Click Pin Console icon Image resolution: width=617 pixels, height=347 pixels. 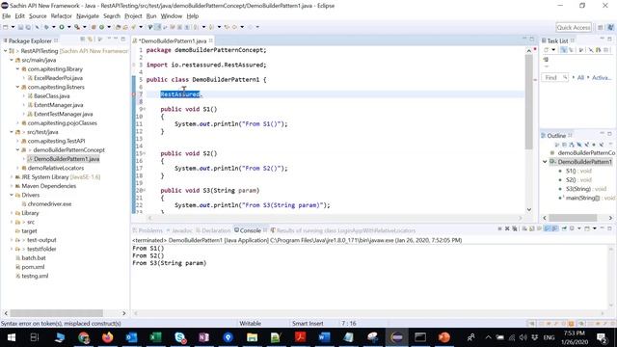564,228
